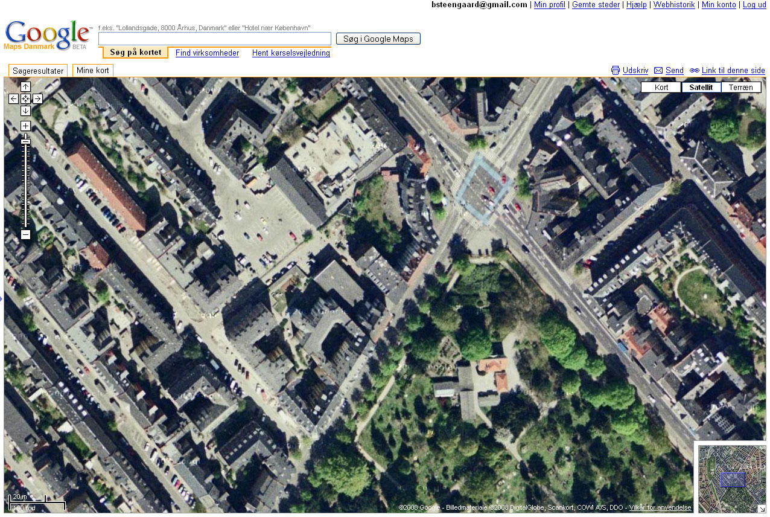Screen dimensions: 770x517
Task: Click the center reset-view pan icon
Action: tap(25, 98)
